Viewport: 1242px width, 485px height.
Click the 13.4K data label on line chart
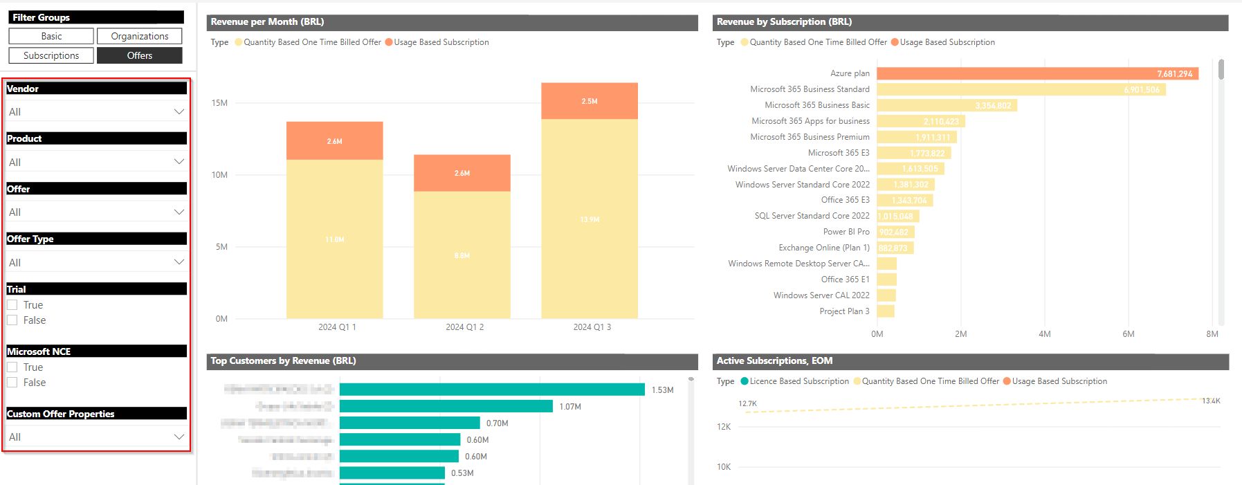click(1211, 401)
